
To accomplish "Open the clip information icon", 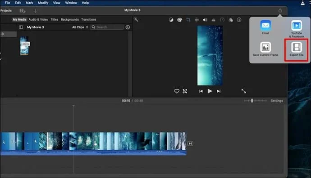I will point(239,20).
